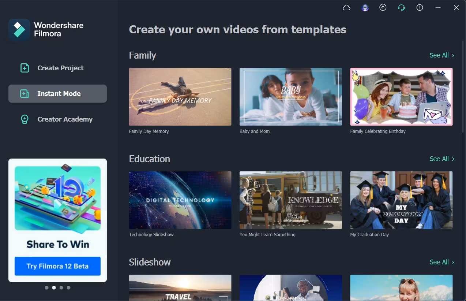
Task: Click the upload arrow icon
Action: tap(383, 7)
